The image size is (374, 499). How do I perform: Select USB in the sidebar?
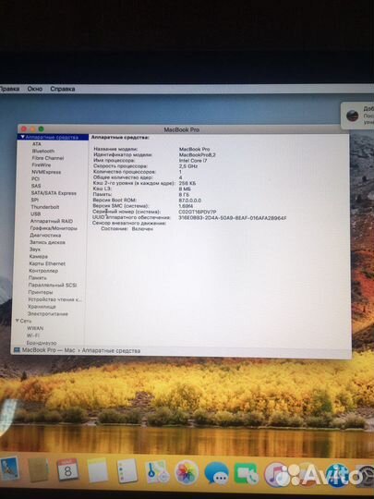36,213
